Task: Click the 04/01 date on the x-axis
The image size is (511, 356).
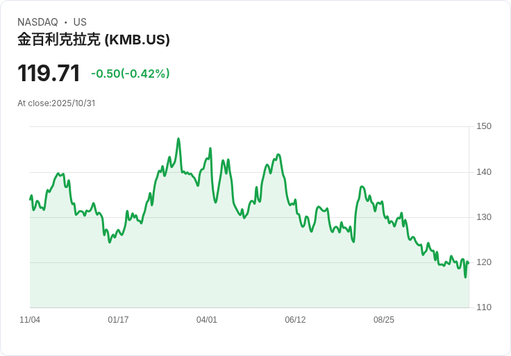Action: 207,320
